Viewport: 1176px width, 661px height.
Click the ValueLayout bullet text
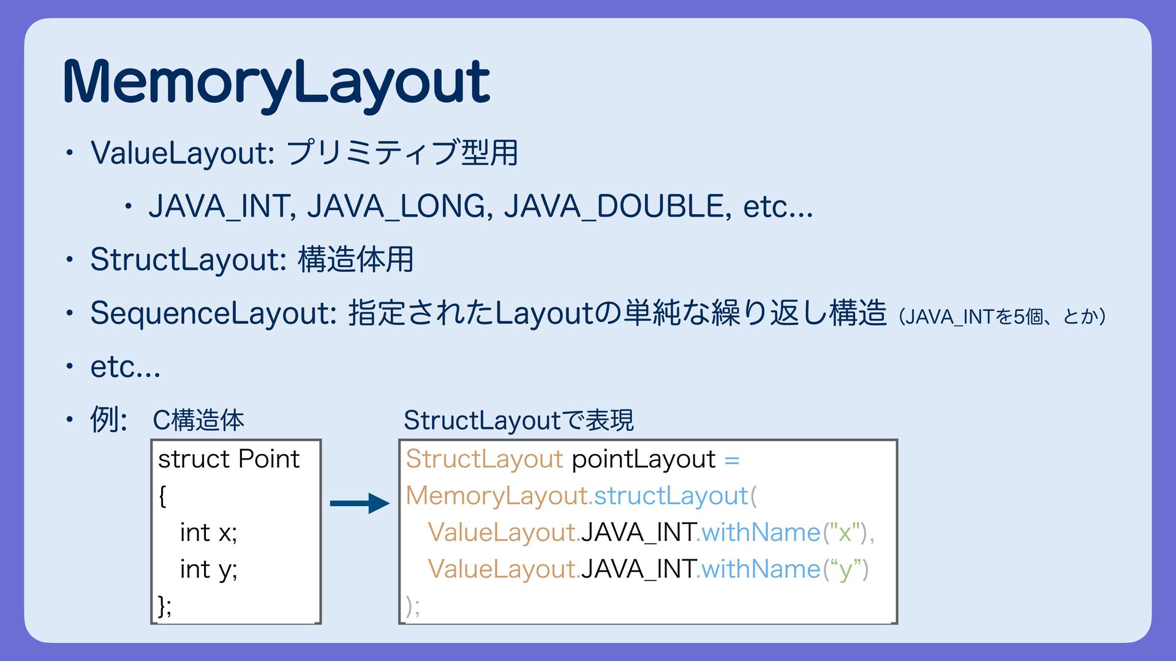(x=304, y=152)
